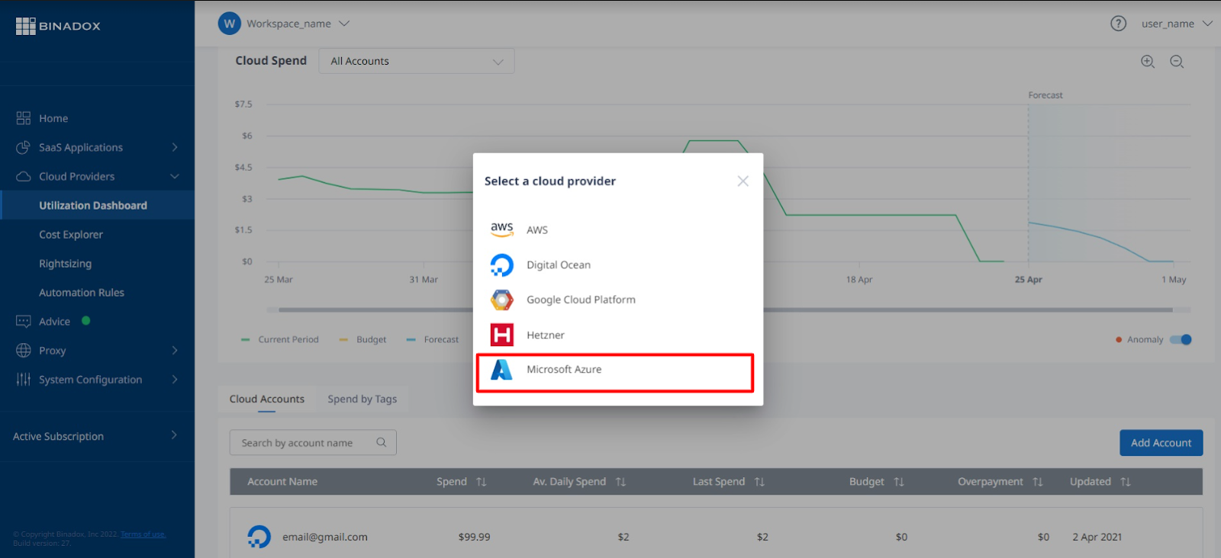Click the Digital Ocean logo in dialog
This screenshot has width=1221, height=558.
[x=501, y=265]
